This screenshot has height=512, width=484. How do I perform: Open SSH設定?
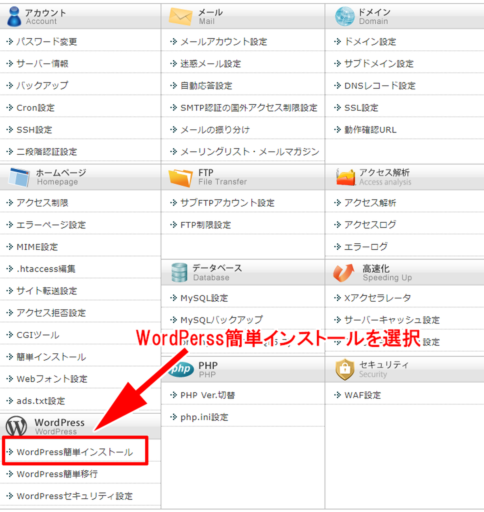pyautogui.click(x=34, y=130)
